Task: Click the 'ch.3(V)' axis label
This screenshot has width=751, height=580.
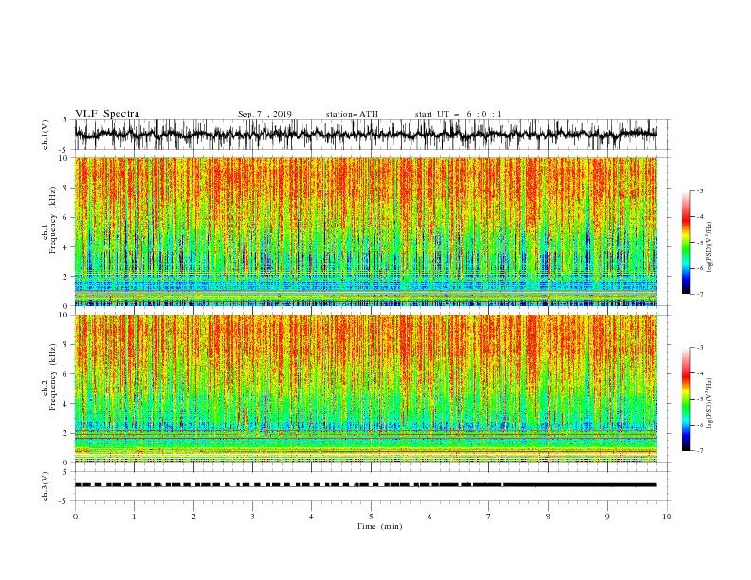Action: (x=46, y=486)
